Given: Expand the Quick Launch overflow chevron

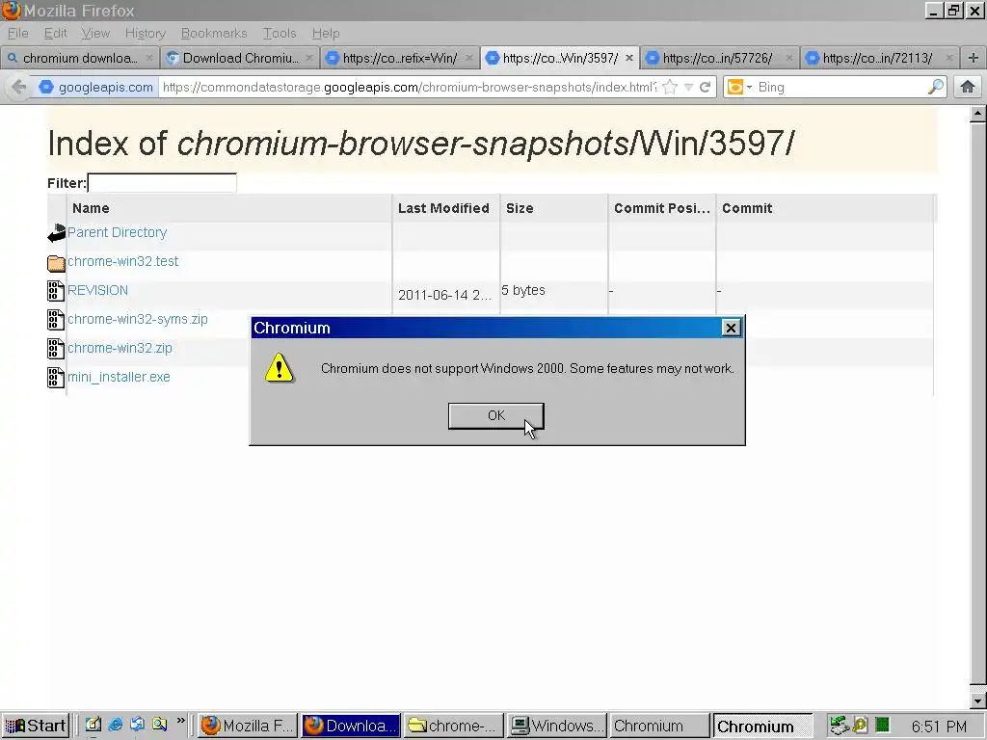Looking at the screenshot, I should click(x=180, y=721).
